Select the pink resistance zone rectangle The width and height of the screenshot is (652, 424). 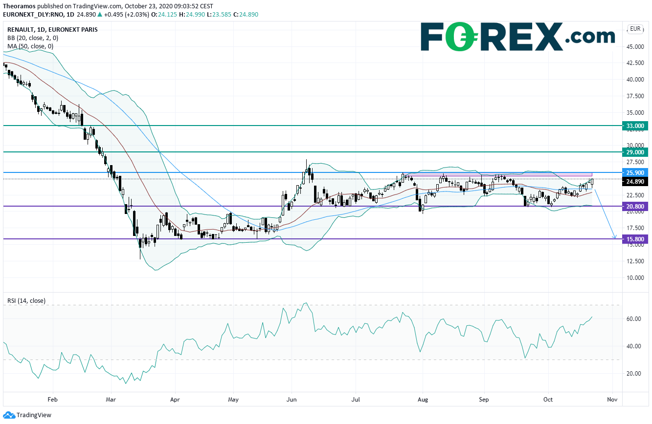coord(499,174)
